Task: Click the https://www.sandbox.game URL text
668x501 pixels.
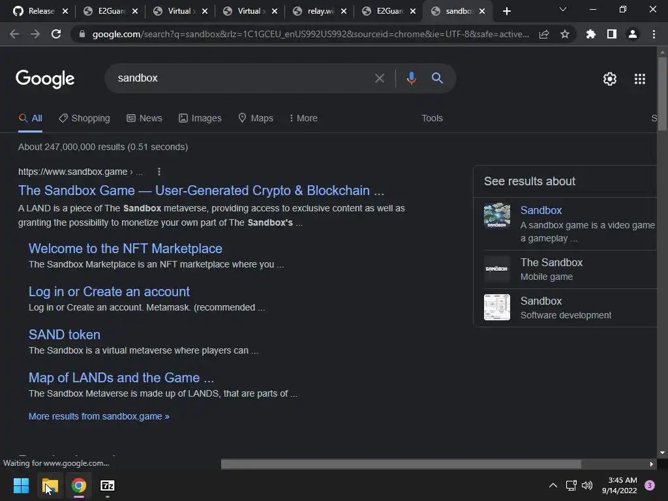Action: (73, 172)
